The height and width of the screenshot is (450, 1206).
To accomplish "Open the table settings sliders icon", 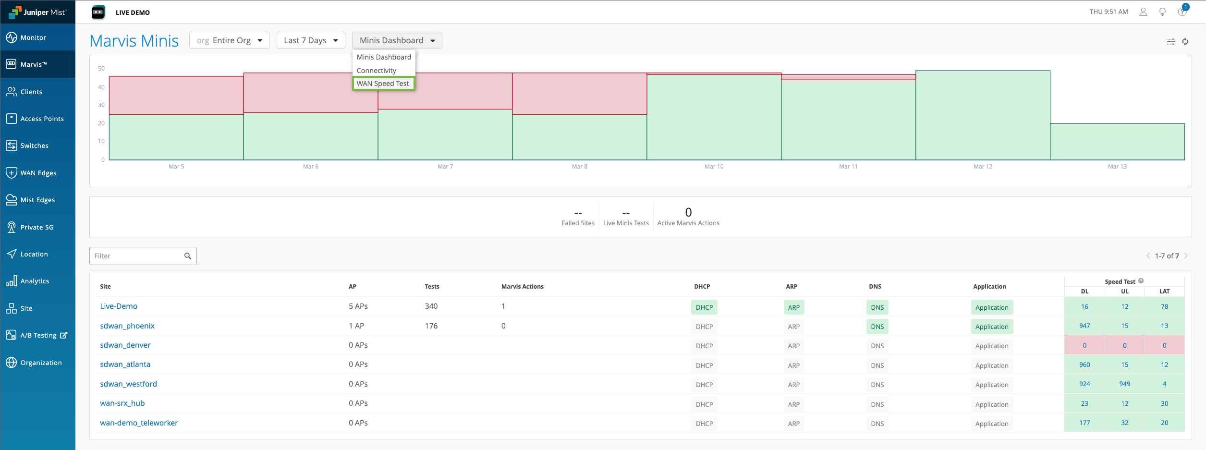I will 1171,42.
